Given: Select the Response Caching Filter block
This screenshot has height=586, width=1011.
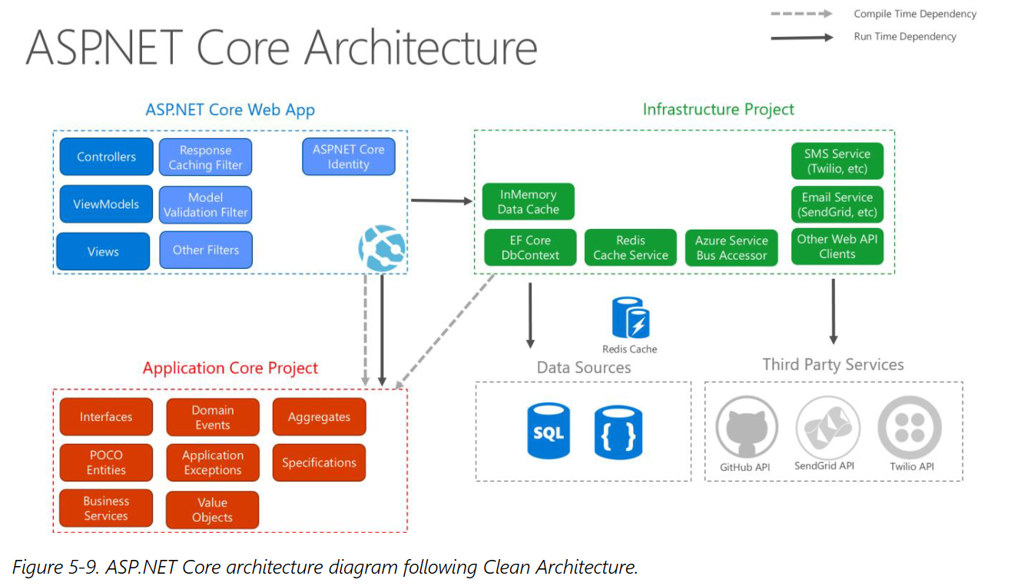Looking at the screenshot, I should click(x=205, y=157).
